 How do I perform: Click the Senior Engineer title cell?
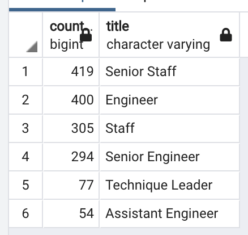(169, 157)
